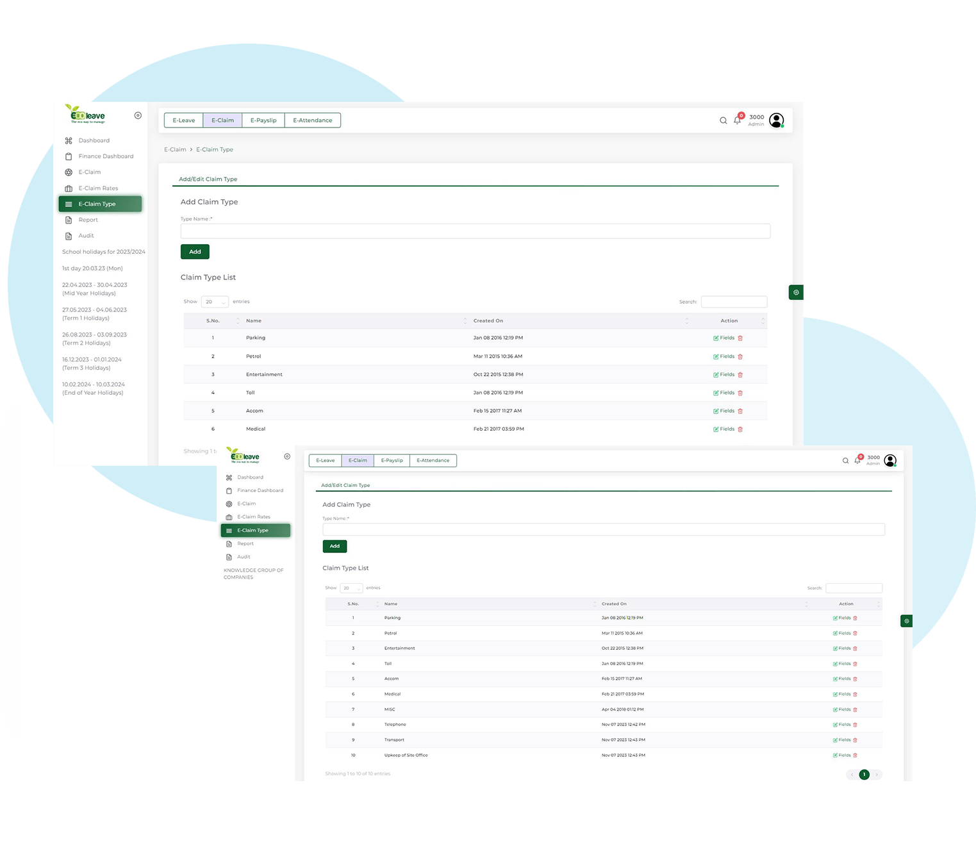Open entries-per-page dropdown in upper window
The image size is (976, 851).
pyautogui.click(x=215, y=302)
